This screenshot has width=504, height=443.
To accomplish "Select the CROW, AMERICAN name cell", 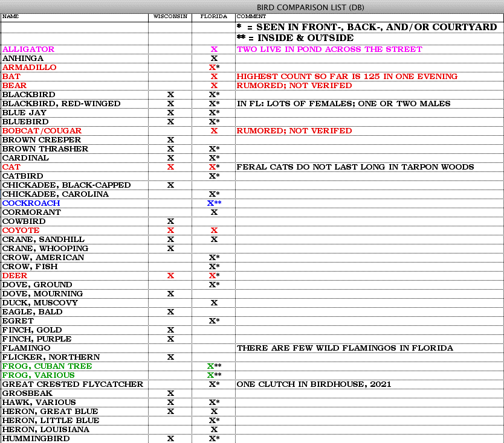I will point(74,258).
